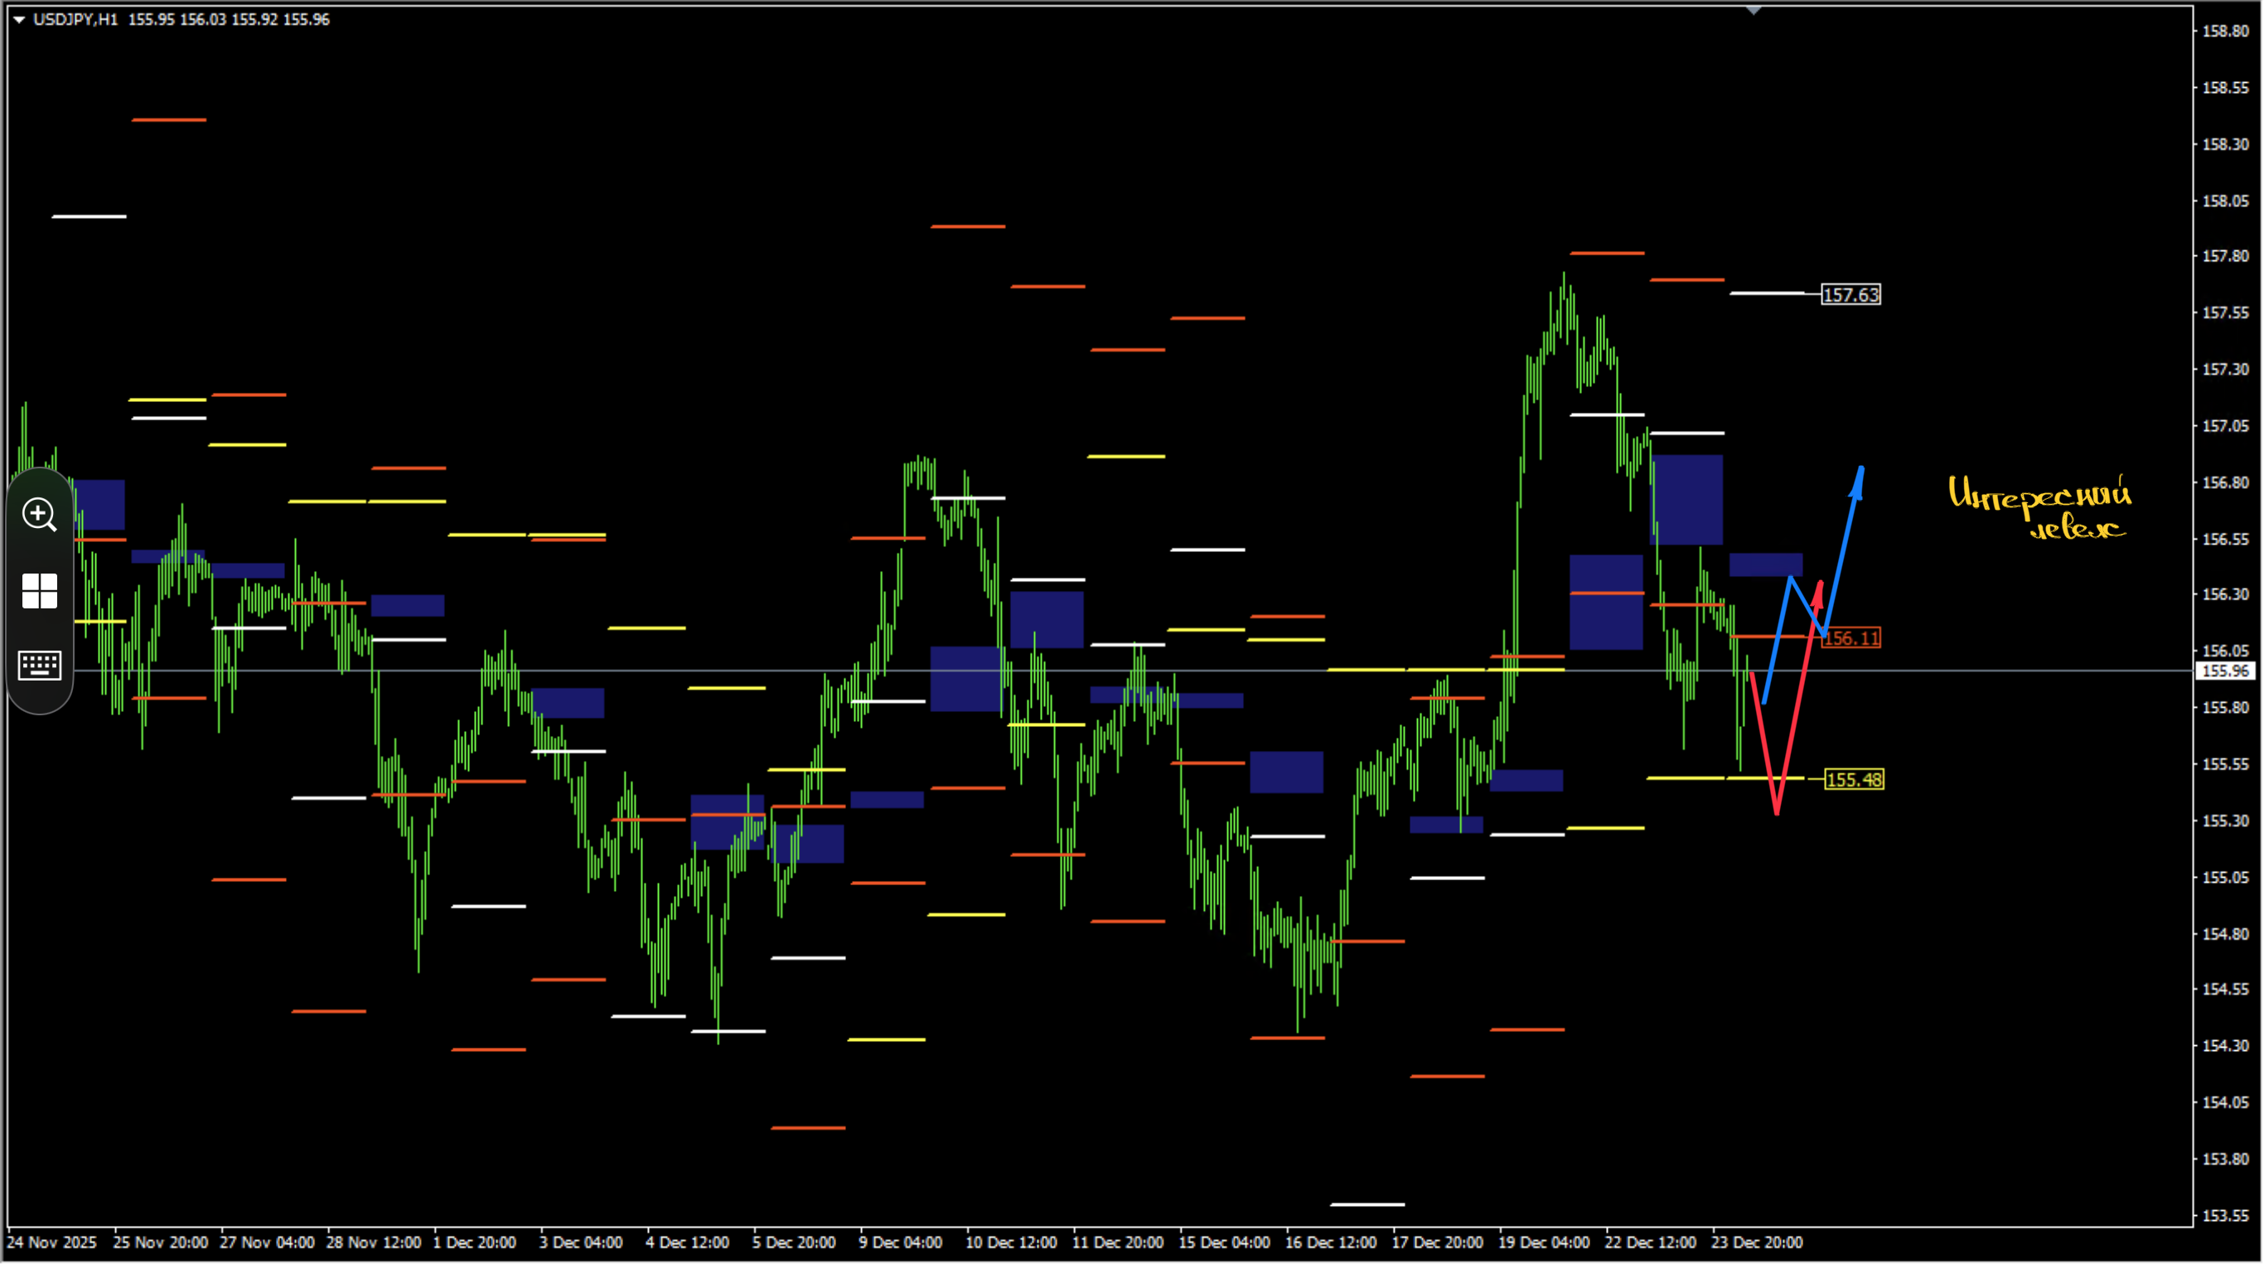Show the on-screen keyboard icon
The height and width of the screenshot is (1264, 2264).
pyautogui.click(x=40, y=666)
